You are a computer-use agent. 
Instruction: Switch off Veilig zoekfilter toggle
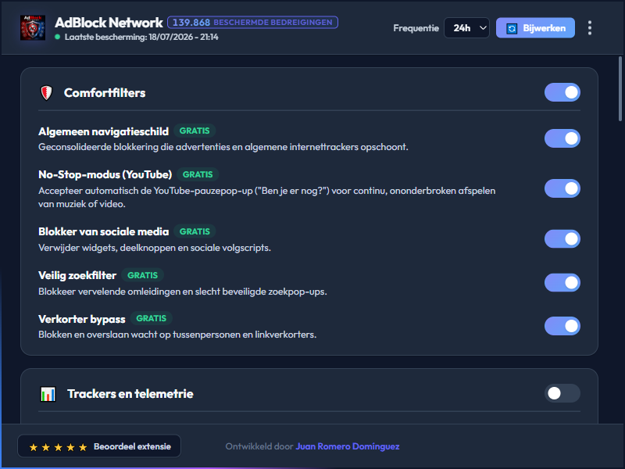562,283
